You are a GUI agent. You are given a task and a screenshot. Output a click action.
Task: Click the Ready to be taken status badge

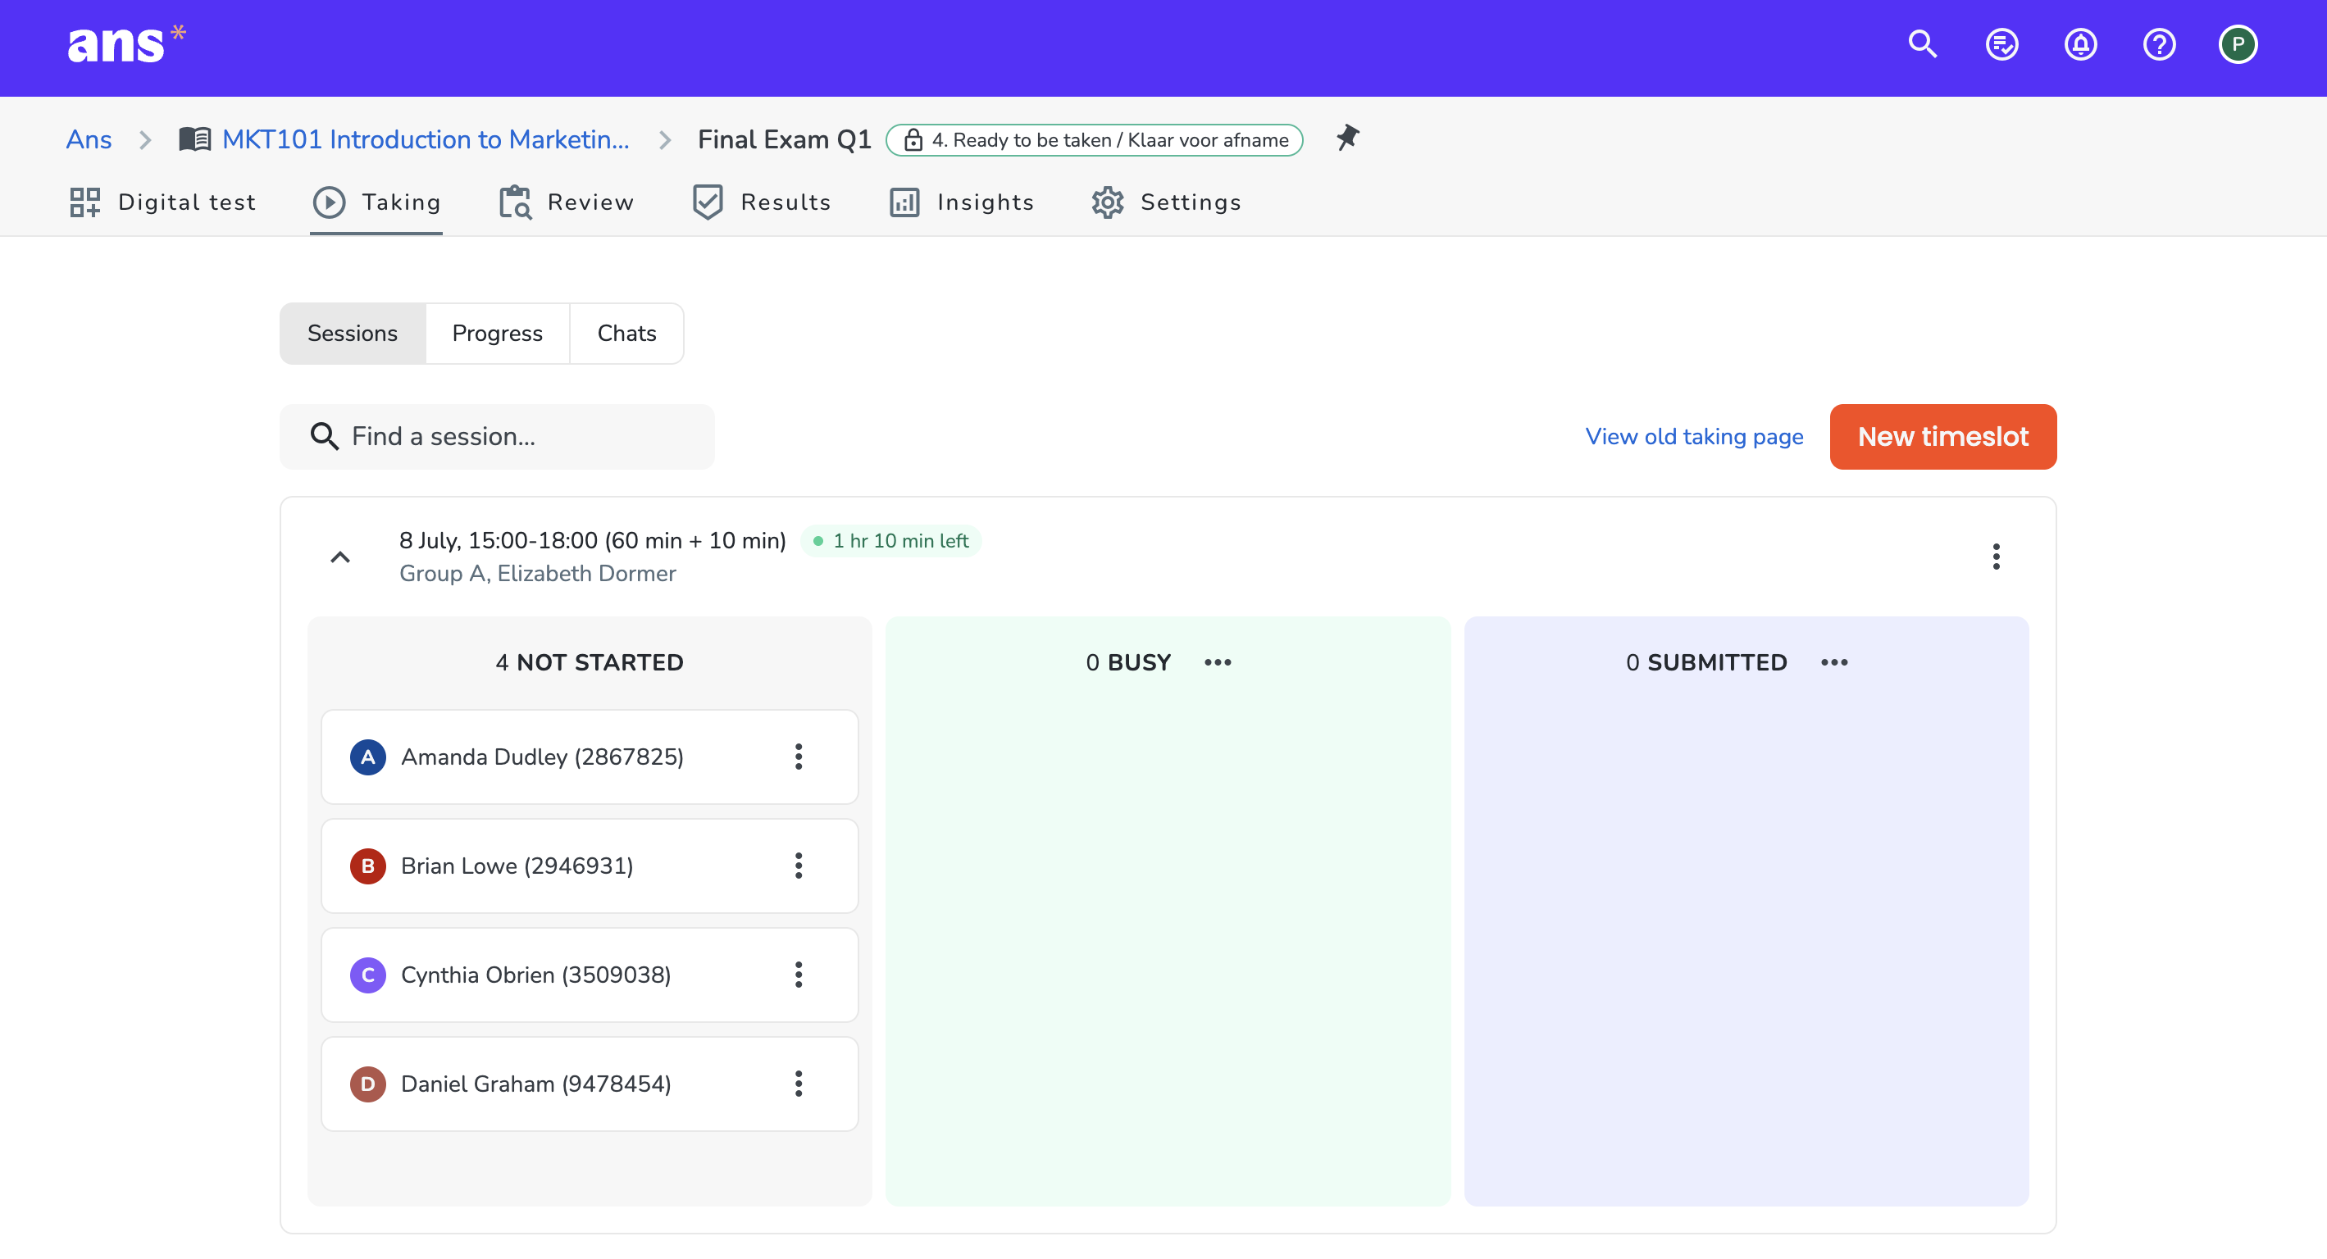tap(1094, 140)
